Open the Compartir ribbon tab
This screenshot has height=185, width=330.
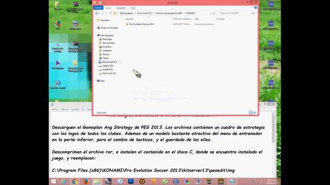coord(121,8)
